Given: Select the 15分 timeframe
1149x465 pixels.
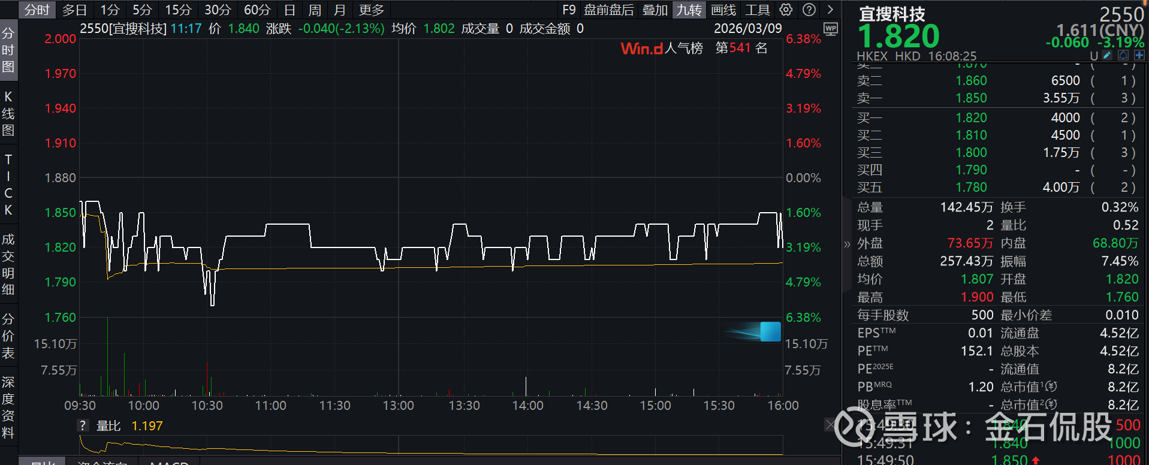Looking at the screenshot, I should click(178, 10).
